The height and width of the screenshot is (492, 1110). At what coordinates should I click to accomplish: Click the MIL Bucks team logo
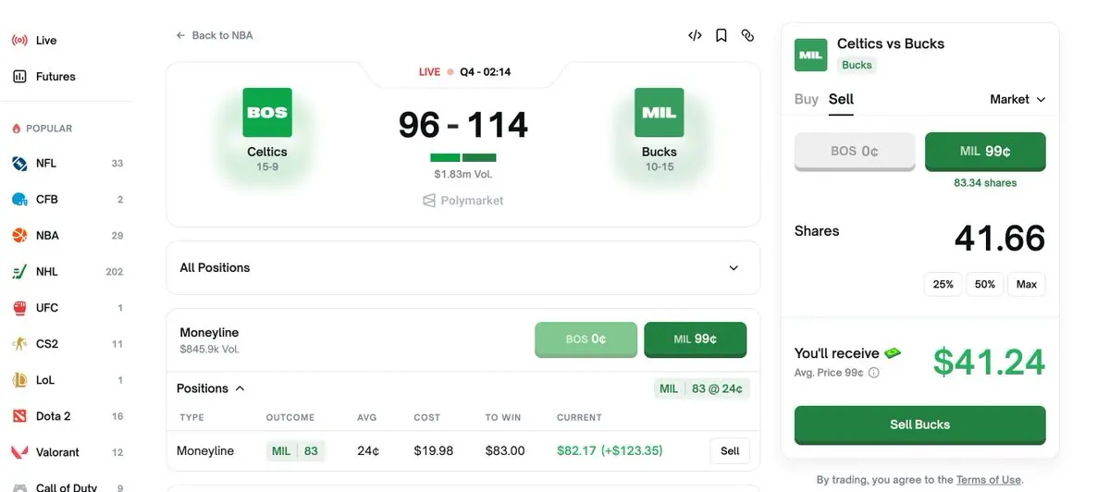[660, 113]
